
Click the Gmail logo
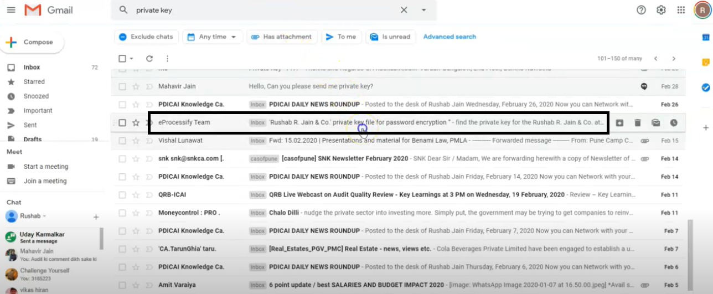pos(49,10)
